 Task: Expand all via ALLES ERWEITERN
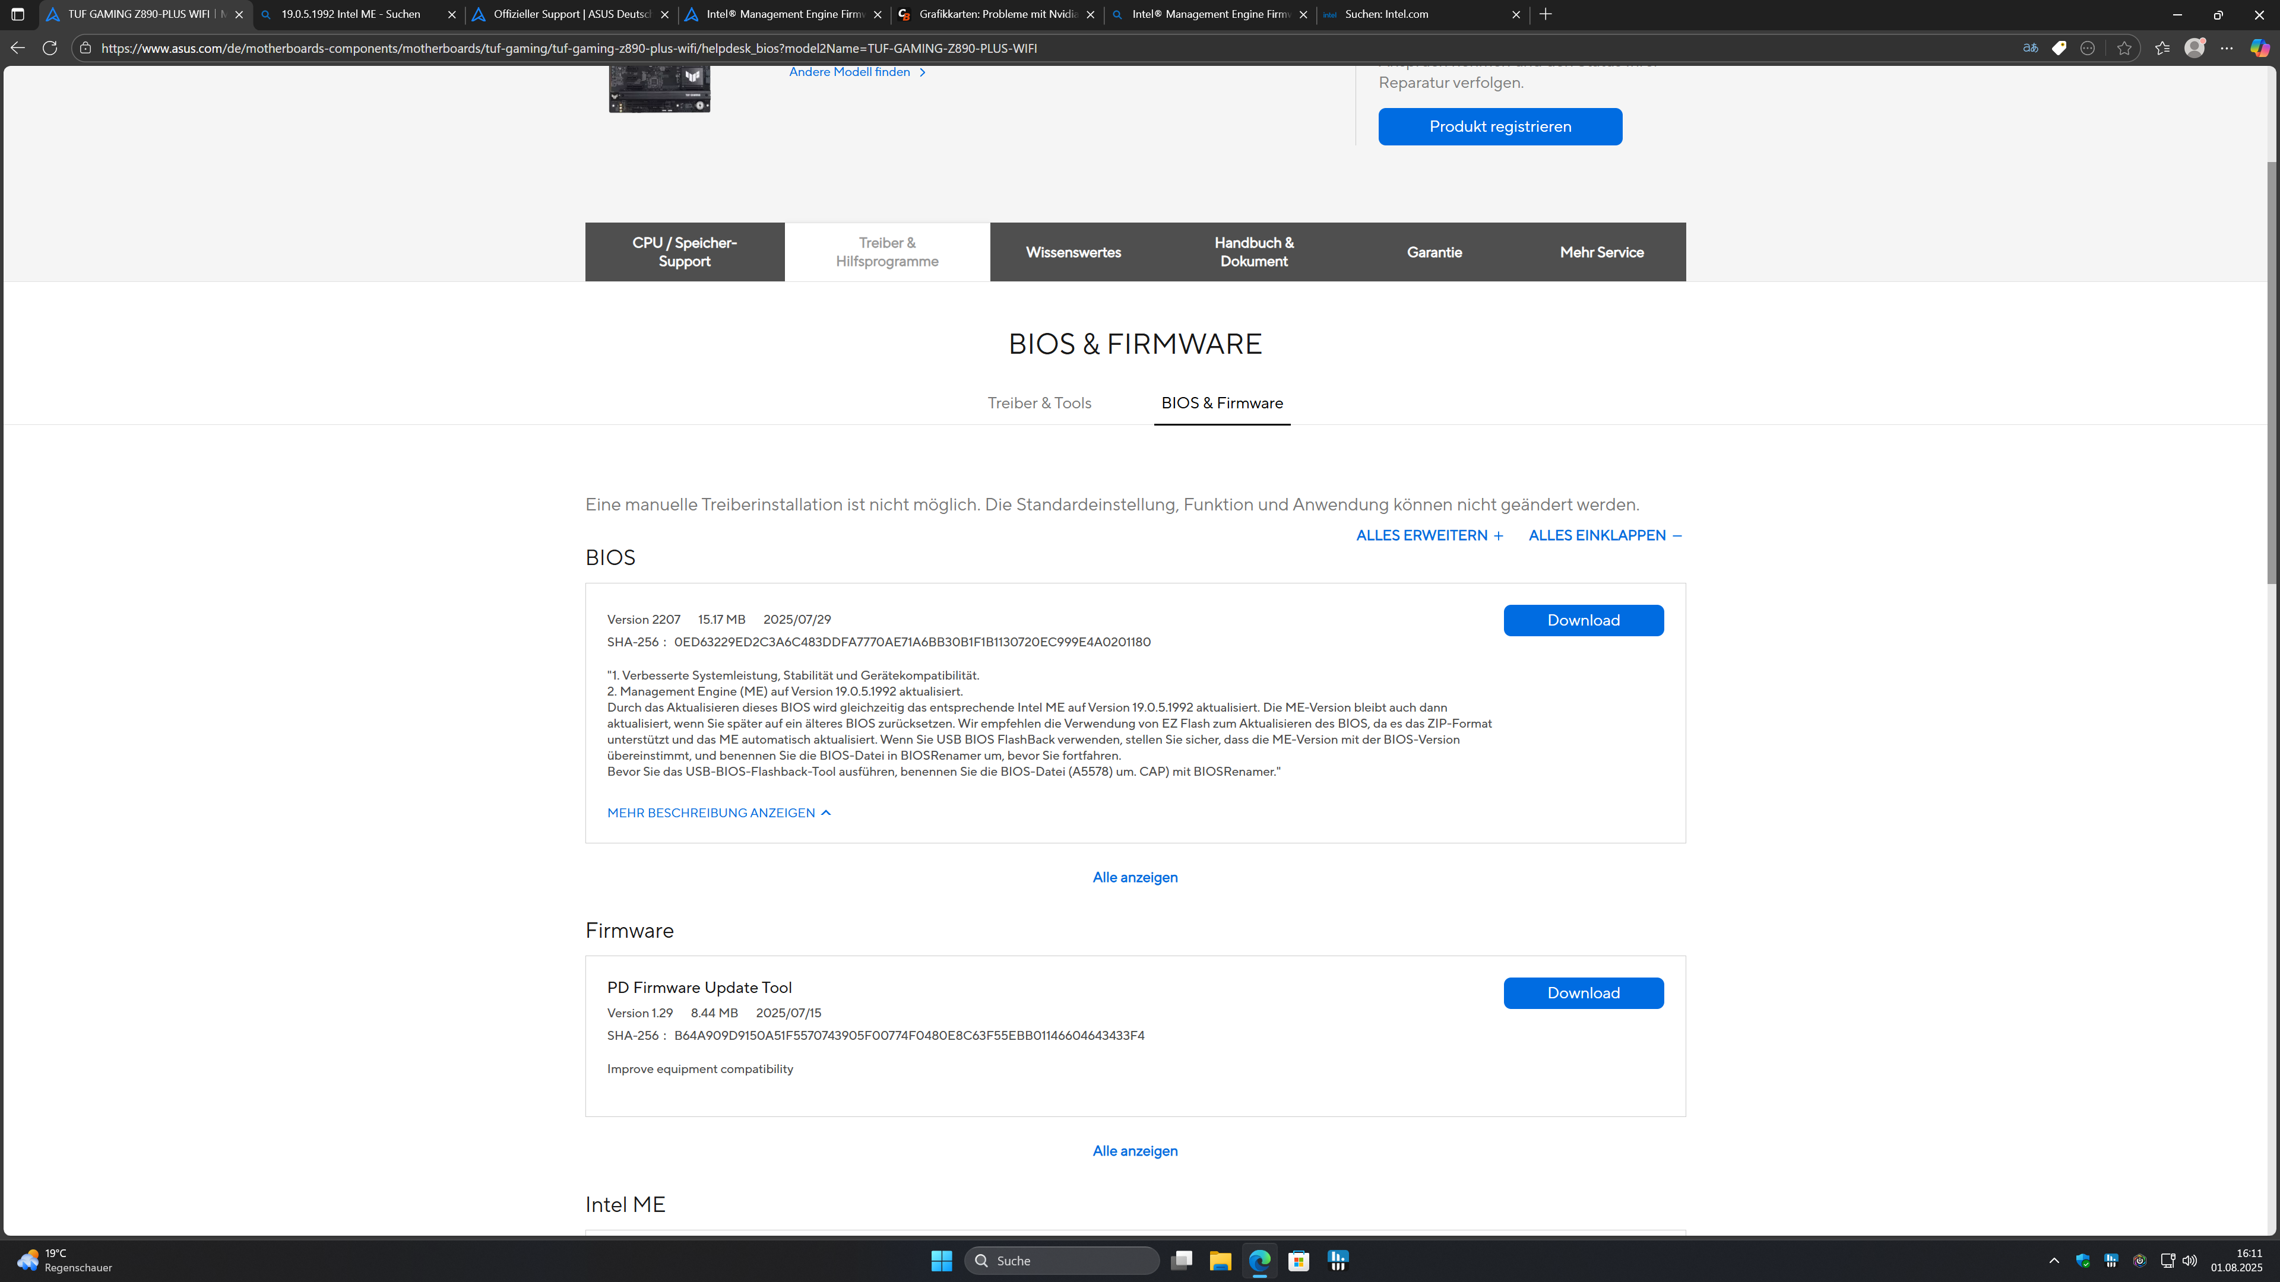pos(1429,535)
